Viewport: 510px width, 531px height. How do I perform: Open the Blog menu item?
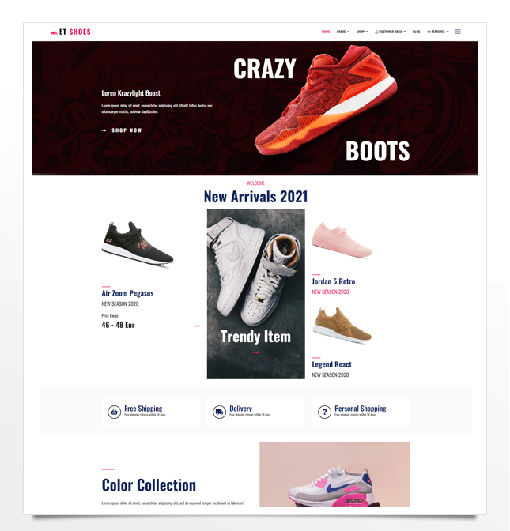[417, 32]
